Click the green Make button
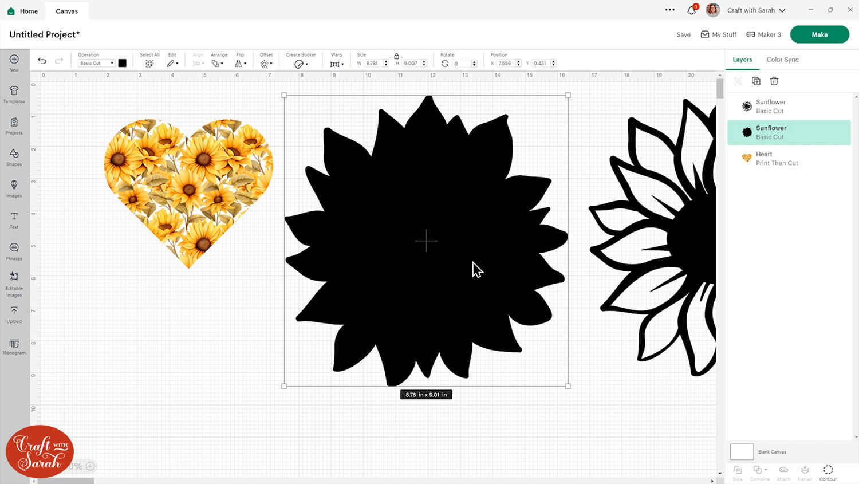The image size is (859, 484). (x=819, y=34)
